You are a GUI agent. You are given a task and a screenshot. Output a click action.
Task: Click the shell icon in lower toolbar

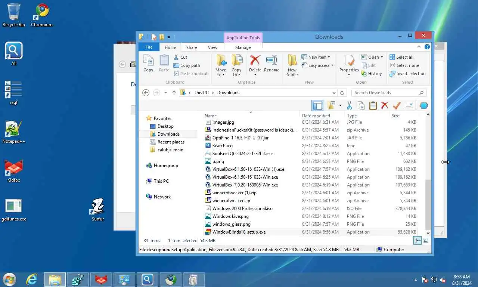[x=423, y=105]
